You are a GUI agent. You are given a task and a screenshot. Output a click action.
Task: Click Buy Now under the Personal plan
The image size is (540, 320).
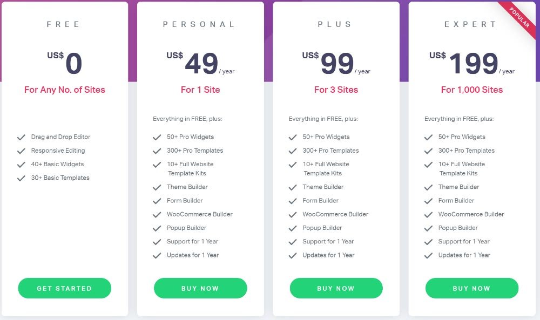pos(200,288)
